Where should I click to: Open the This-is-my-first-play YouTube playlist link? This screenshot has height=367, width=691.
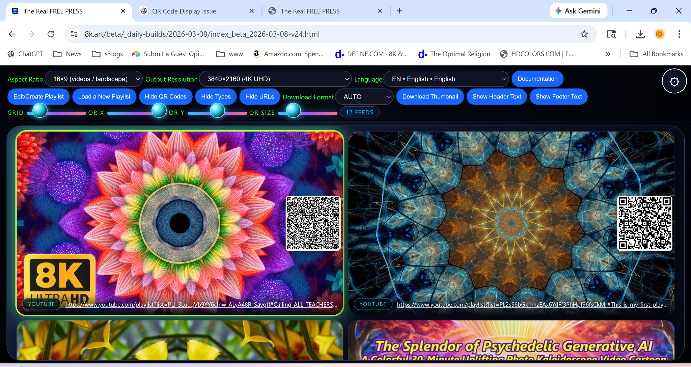532,305
